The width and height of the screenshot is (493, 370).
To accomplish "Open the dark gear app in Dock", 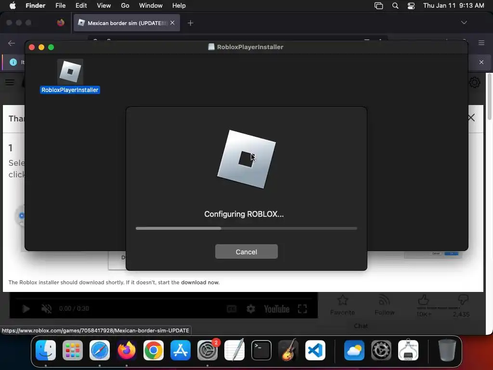I will click(381, 350).
